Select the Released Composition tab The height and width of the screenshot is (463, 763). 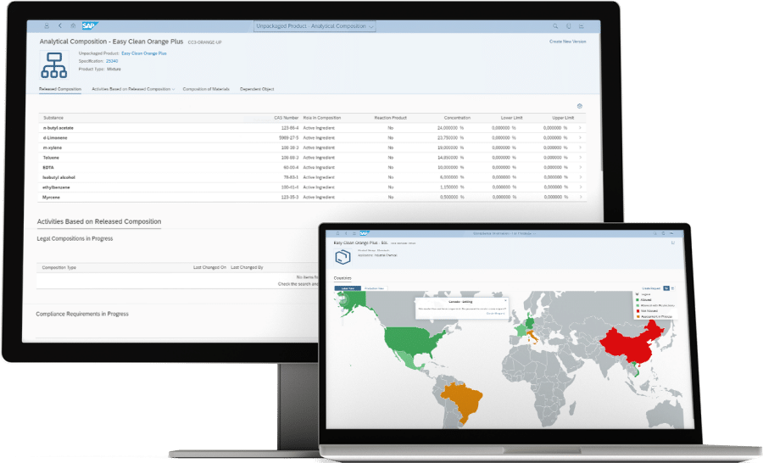[60, 89]
